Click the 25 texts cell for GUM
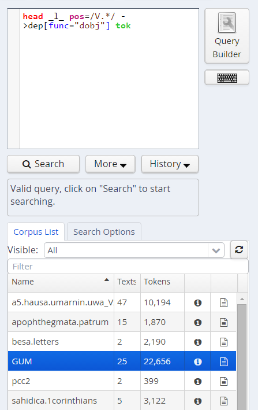This screenshot has width=258, height=410. pos(127,361)
